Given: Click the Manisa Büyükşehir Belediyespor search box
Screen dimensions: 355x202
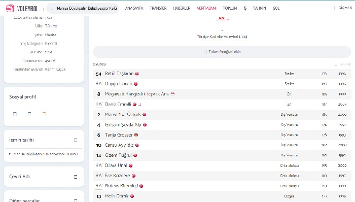Looking at the screenshot, I should pos(83,9).
